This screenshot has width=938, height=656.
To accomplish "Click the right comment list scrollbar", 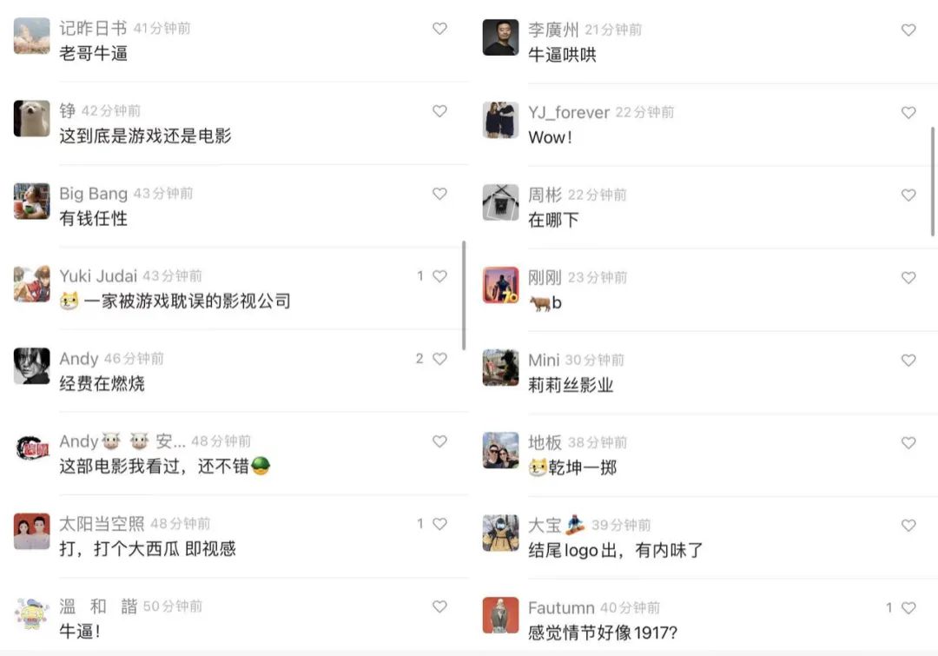I will [x=933, y=182].
